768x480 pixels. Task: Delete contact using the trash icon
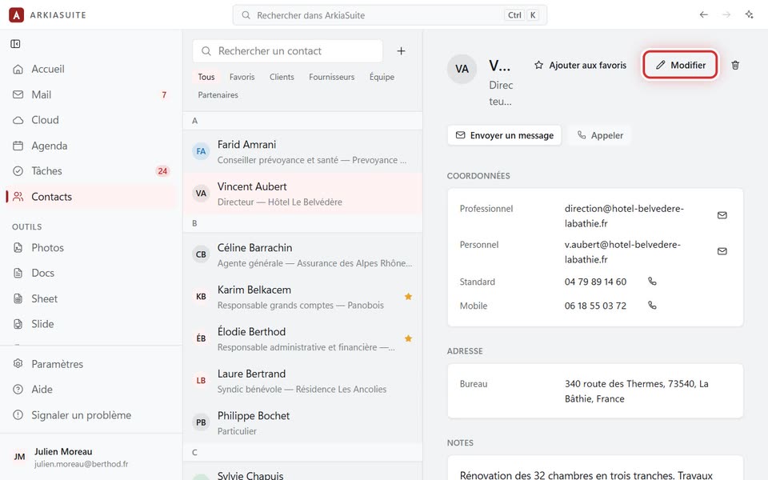(735, 65)
